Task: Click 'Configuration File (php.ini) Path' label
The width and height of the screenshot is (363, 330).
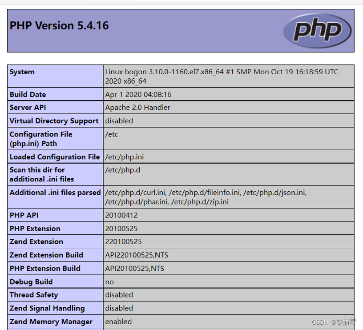Action: pos(41,139)
